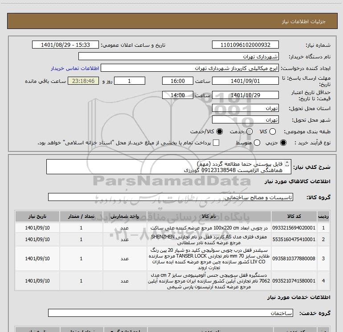Click the aluminum lock handle 7062 item name
This screenshot has width=343, height=332.
coord(209,281)
